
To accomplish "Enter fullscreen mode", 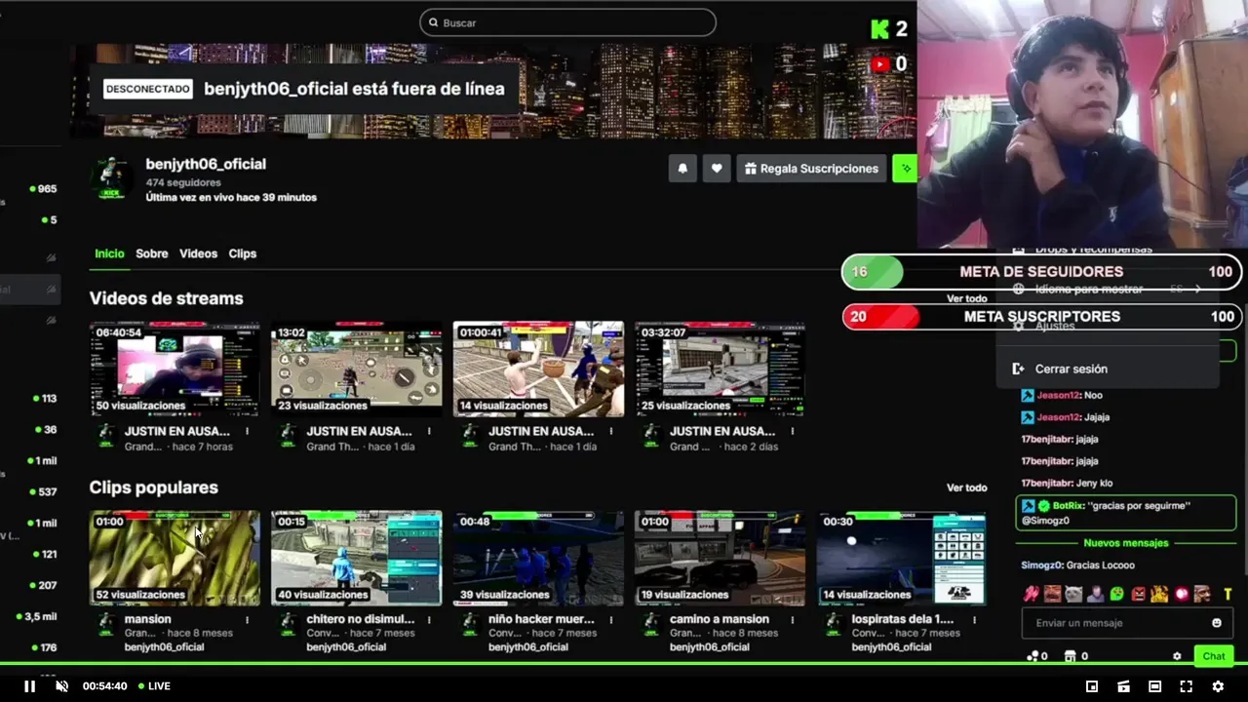I will pos(1187,686).
